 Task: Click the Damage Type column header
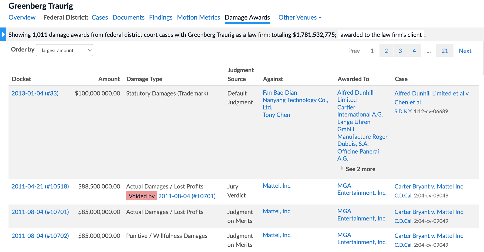tap(144, 79)
